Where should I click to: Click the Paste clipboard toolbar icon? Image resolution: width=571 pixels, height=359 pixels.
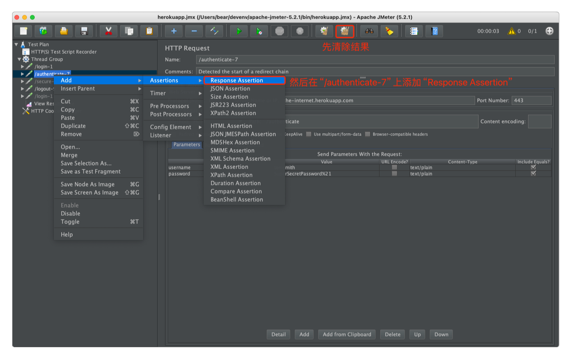pos(149,31)
